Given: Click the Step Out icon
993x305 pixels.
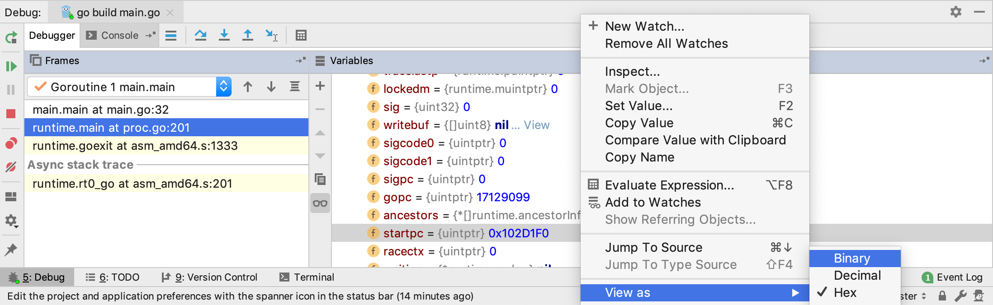Looking at the screenshot, I should click(x=247, y=35).
